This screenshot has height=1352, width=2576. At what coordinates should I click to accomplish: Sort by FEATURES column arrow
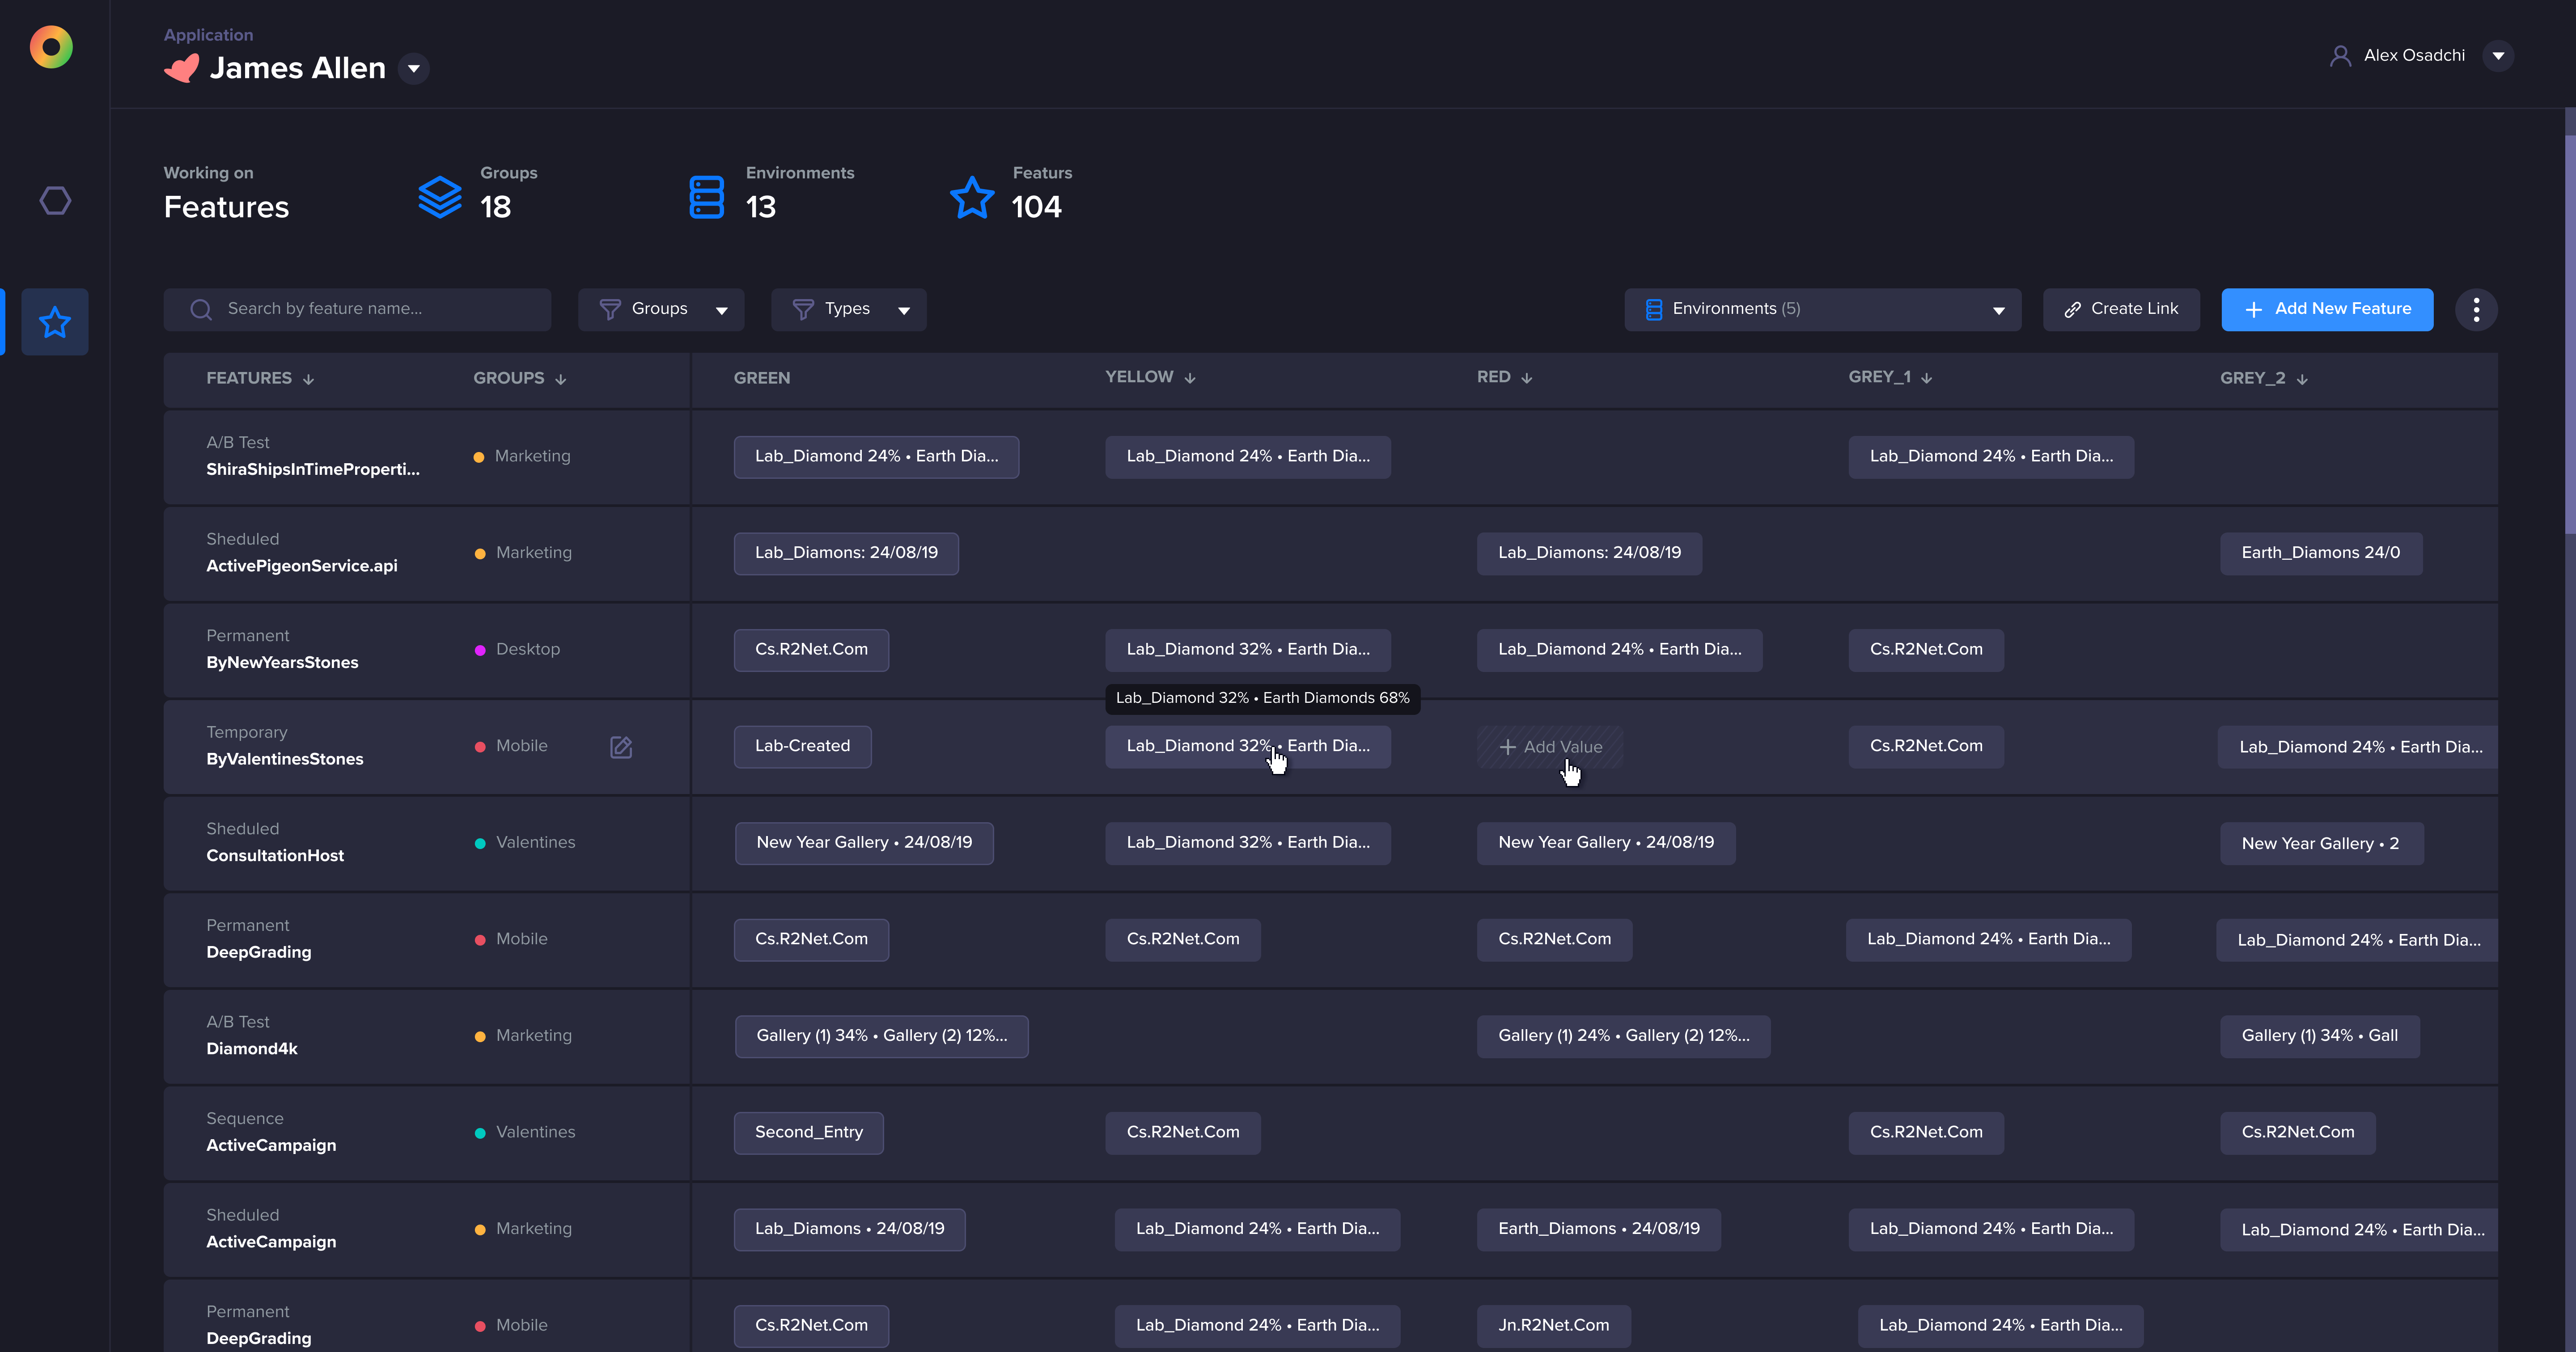point(309,379)
